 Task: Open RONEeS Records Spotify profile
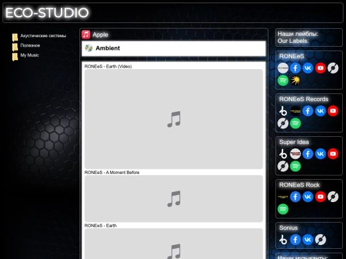tap(295, 123)
